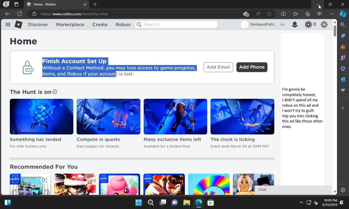Refresh the Roblox page
This screenshot has height=209, width=349.
tap(20, 14)
